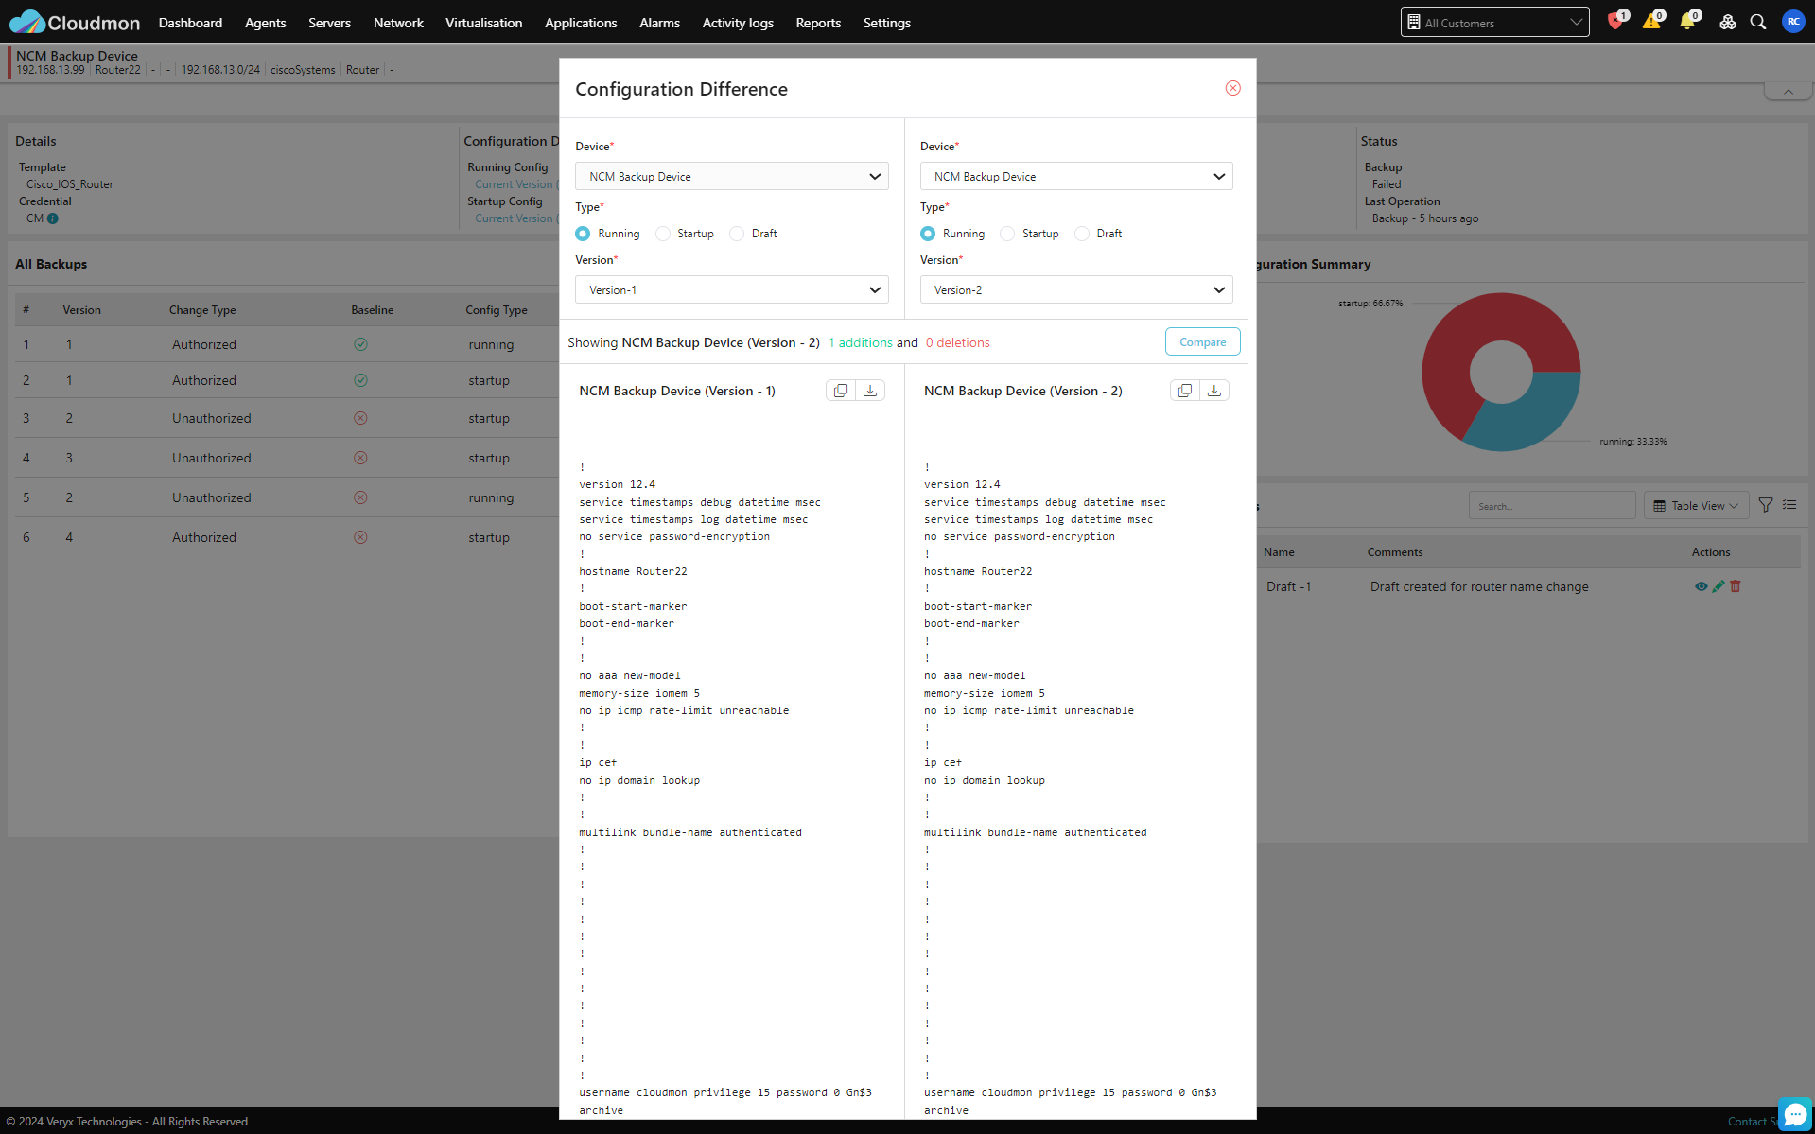Click the CM credential info icon

pos(53,218)
